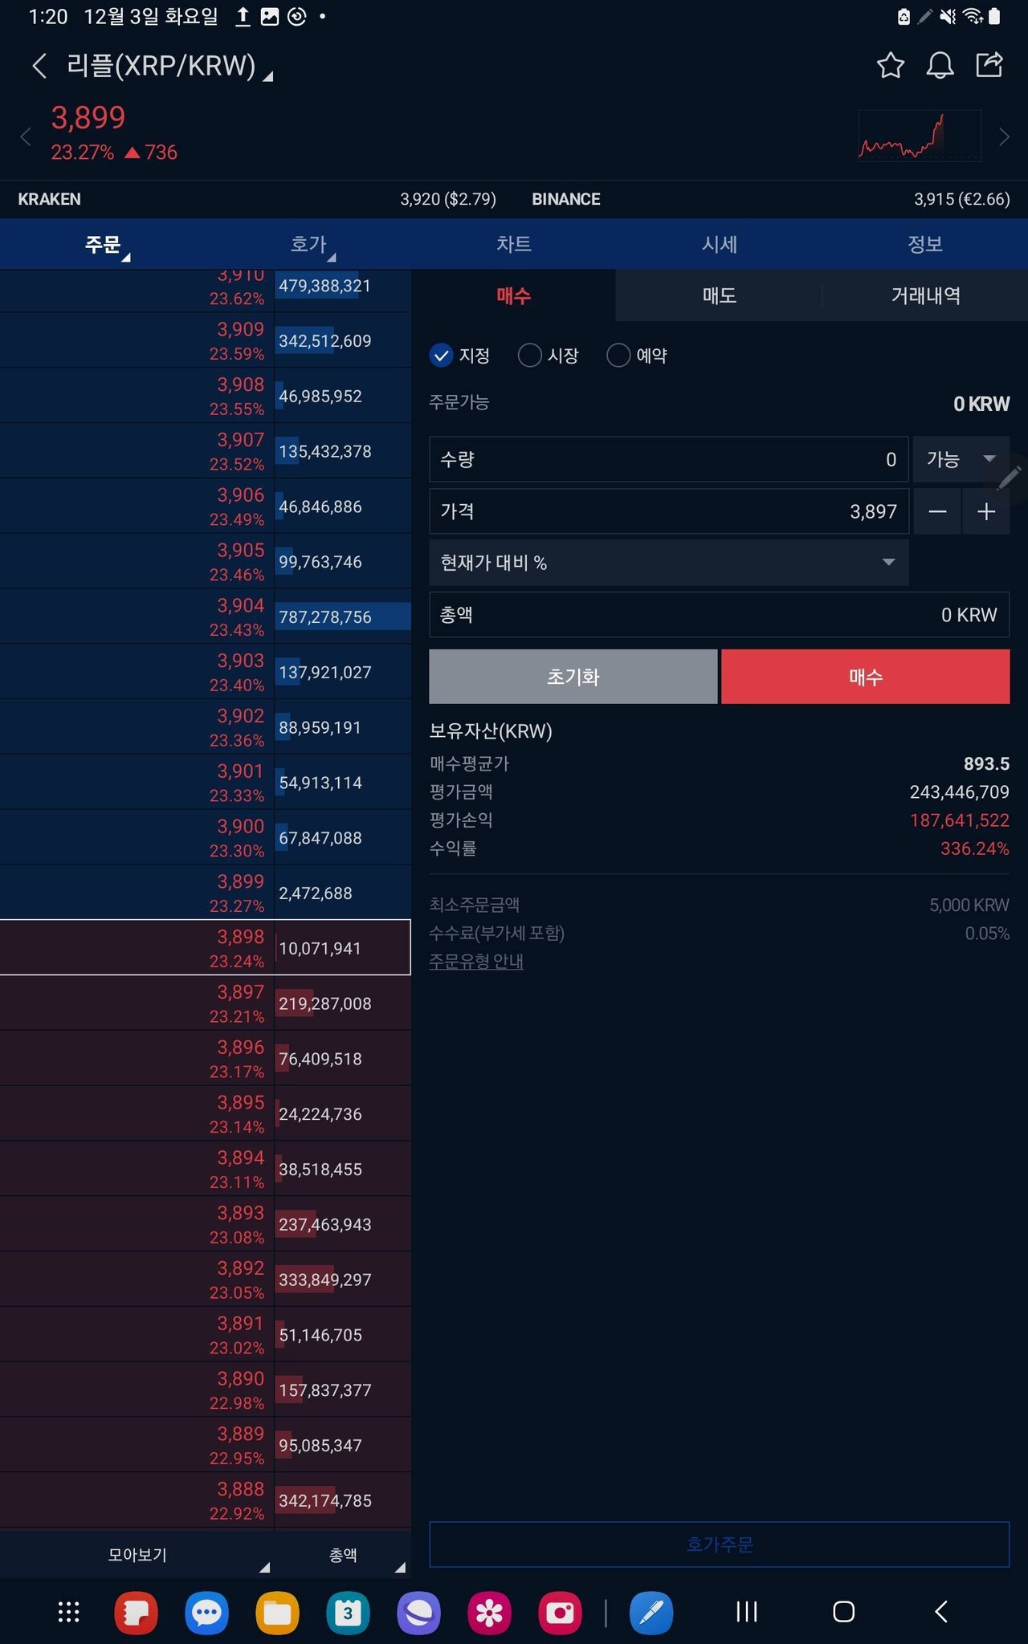The height and width of the screenshot is (1644, 1028).
Task: Open the 시세 tab
Action: [720, 244]
